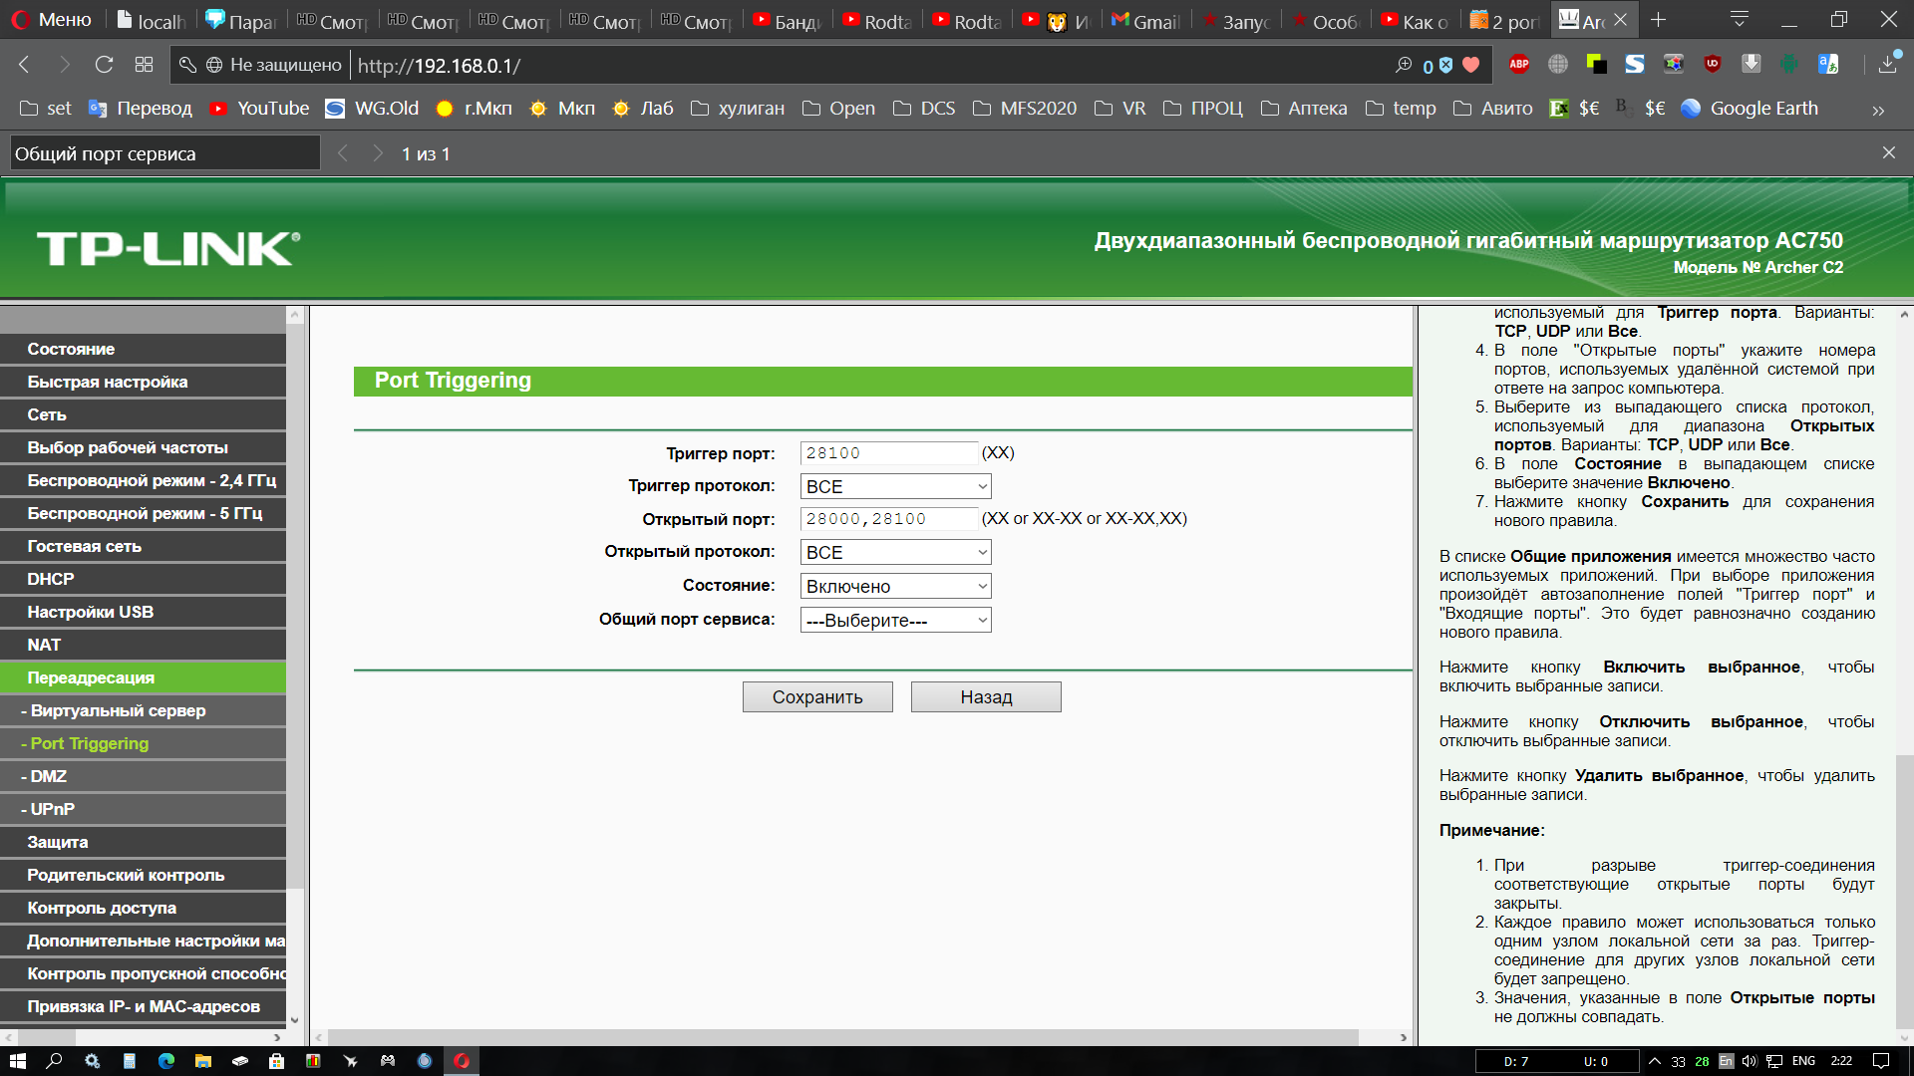Click the zoom magnifier icon in address bar
1914x1076 pixels.
tap(1404, 65)
